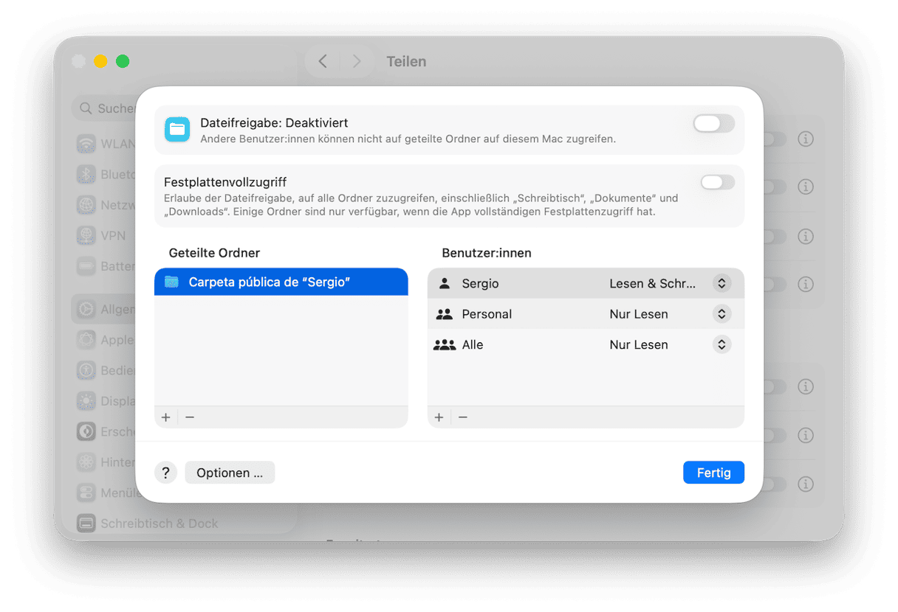Click the green zoom window button

[x=123, y=61]
